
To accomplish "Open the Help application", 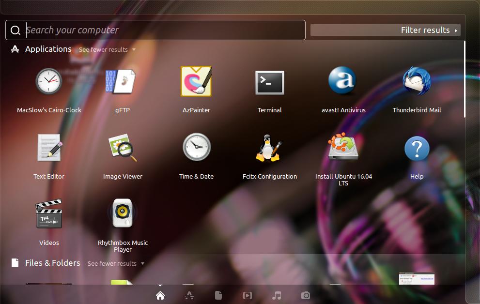I will coord(417,148).
